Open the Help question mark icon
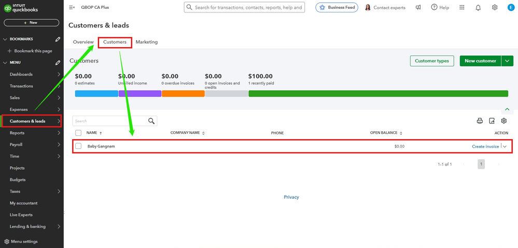This screenshot has width=518, height=248. [x=434, y=7]
